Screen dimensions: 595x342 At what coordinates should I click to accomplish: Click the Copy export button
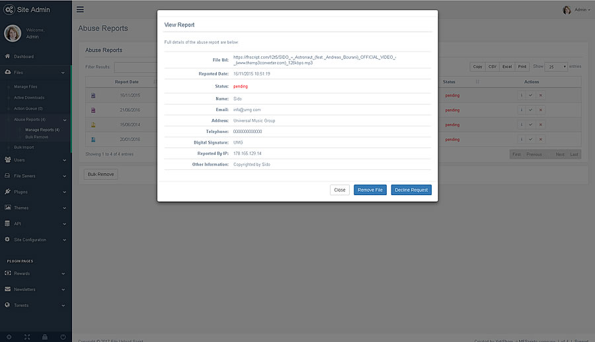pyautogui.click(x=477, y=67)
